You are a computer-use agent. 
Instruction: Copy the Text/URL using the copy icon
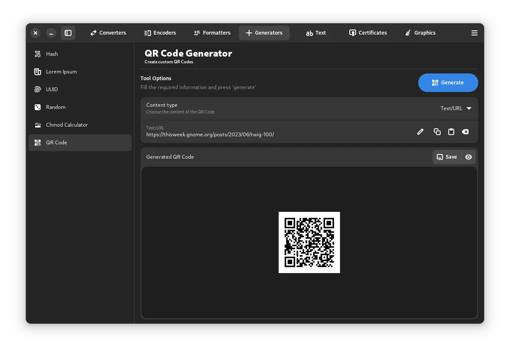pos(437,132)
